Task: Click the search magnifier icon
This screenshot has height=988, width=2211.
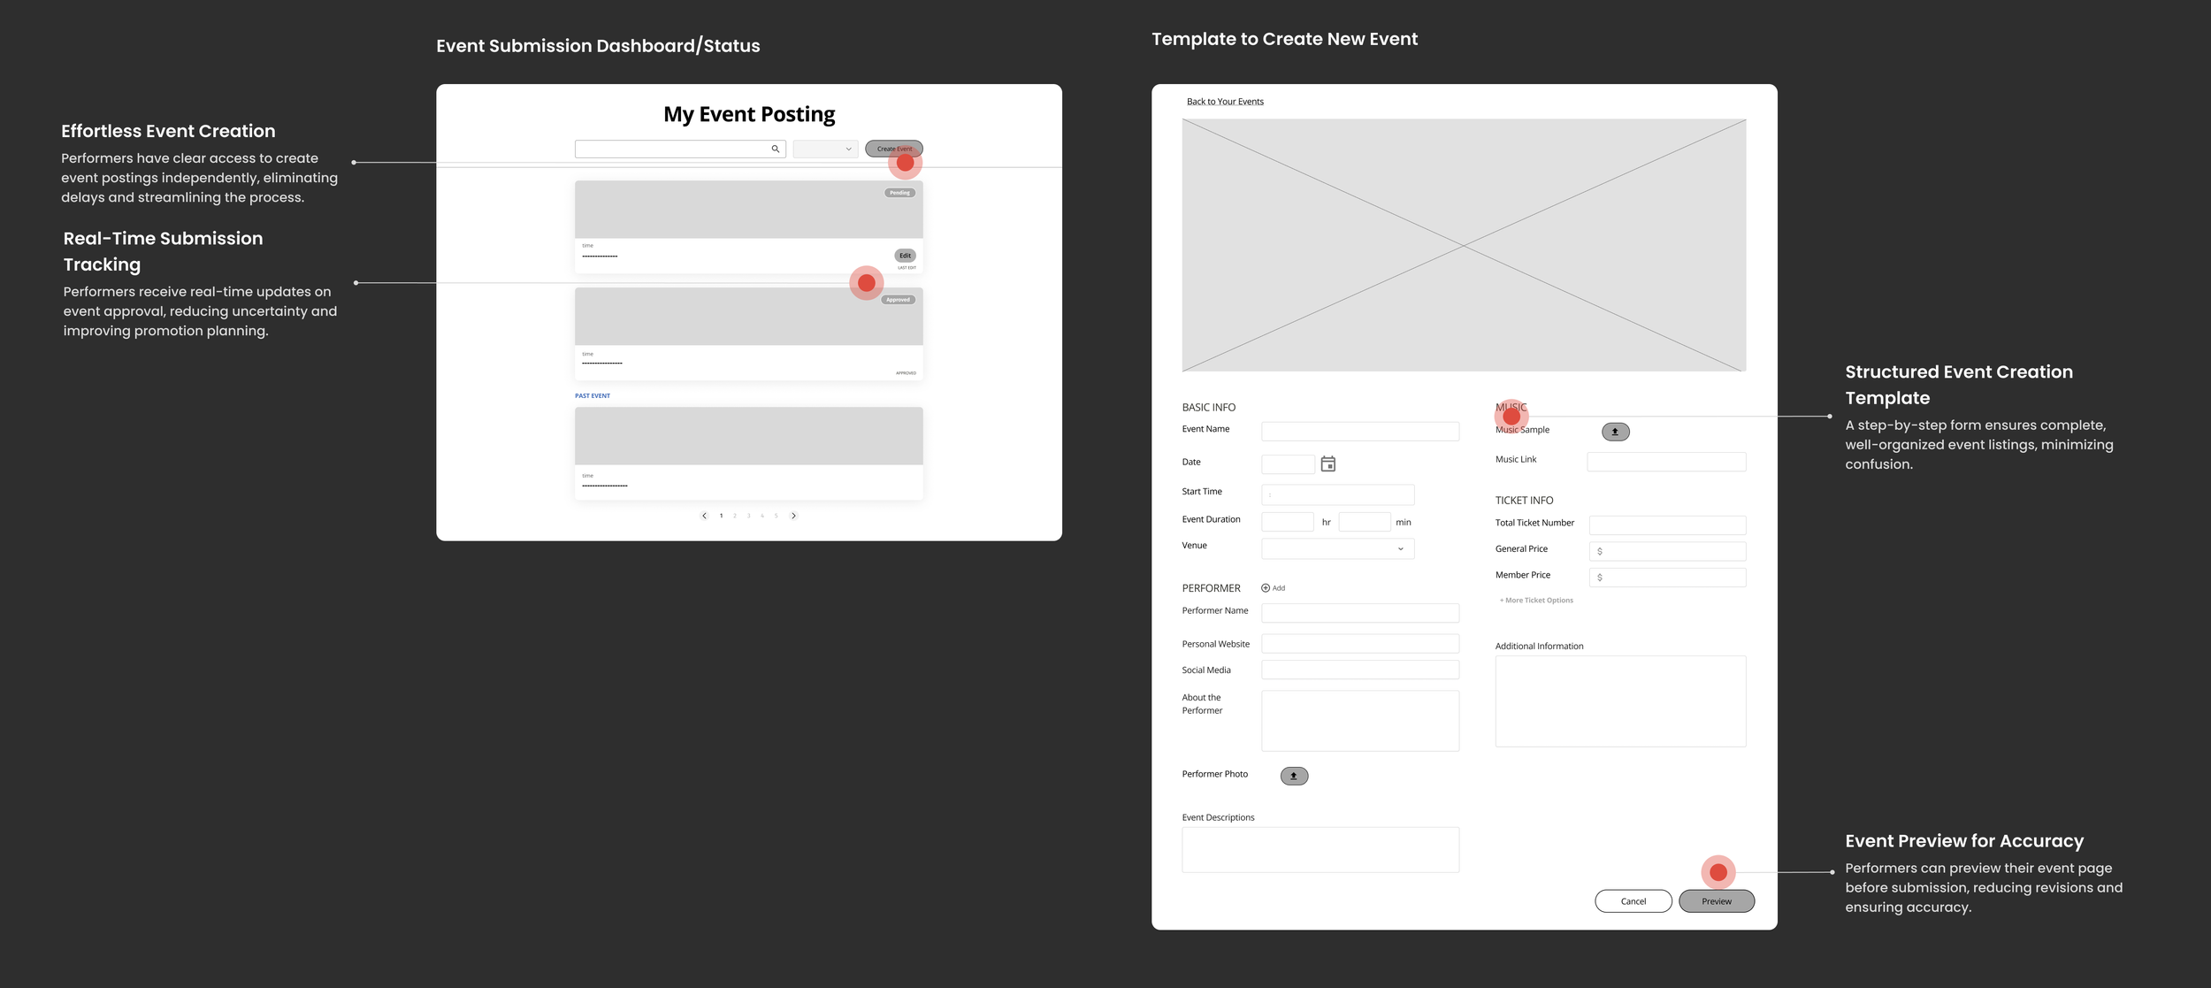Action: 775,149
